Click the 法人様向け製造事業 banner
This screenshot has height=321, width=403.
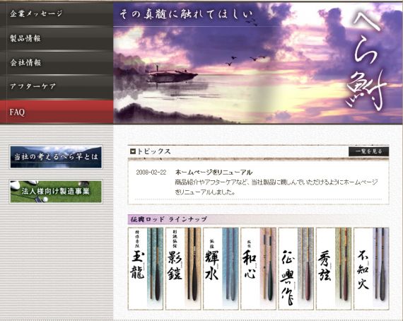[x=56, y=192]
